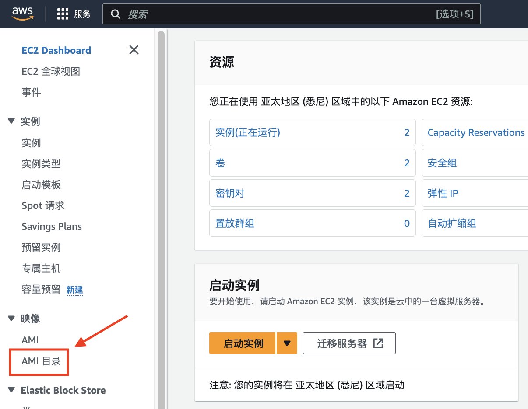Open the 实例(正在运行) resource link
The image size is (528, 409).
[248, 132]
